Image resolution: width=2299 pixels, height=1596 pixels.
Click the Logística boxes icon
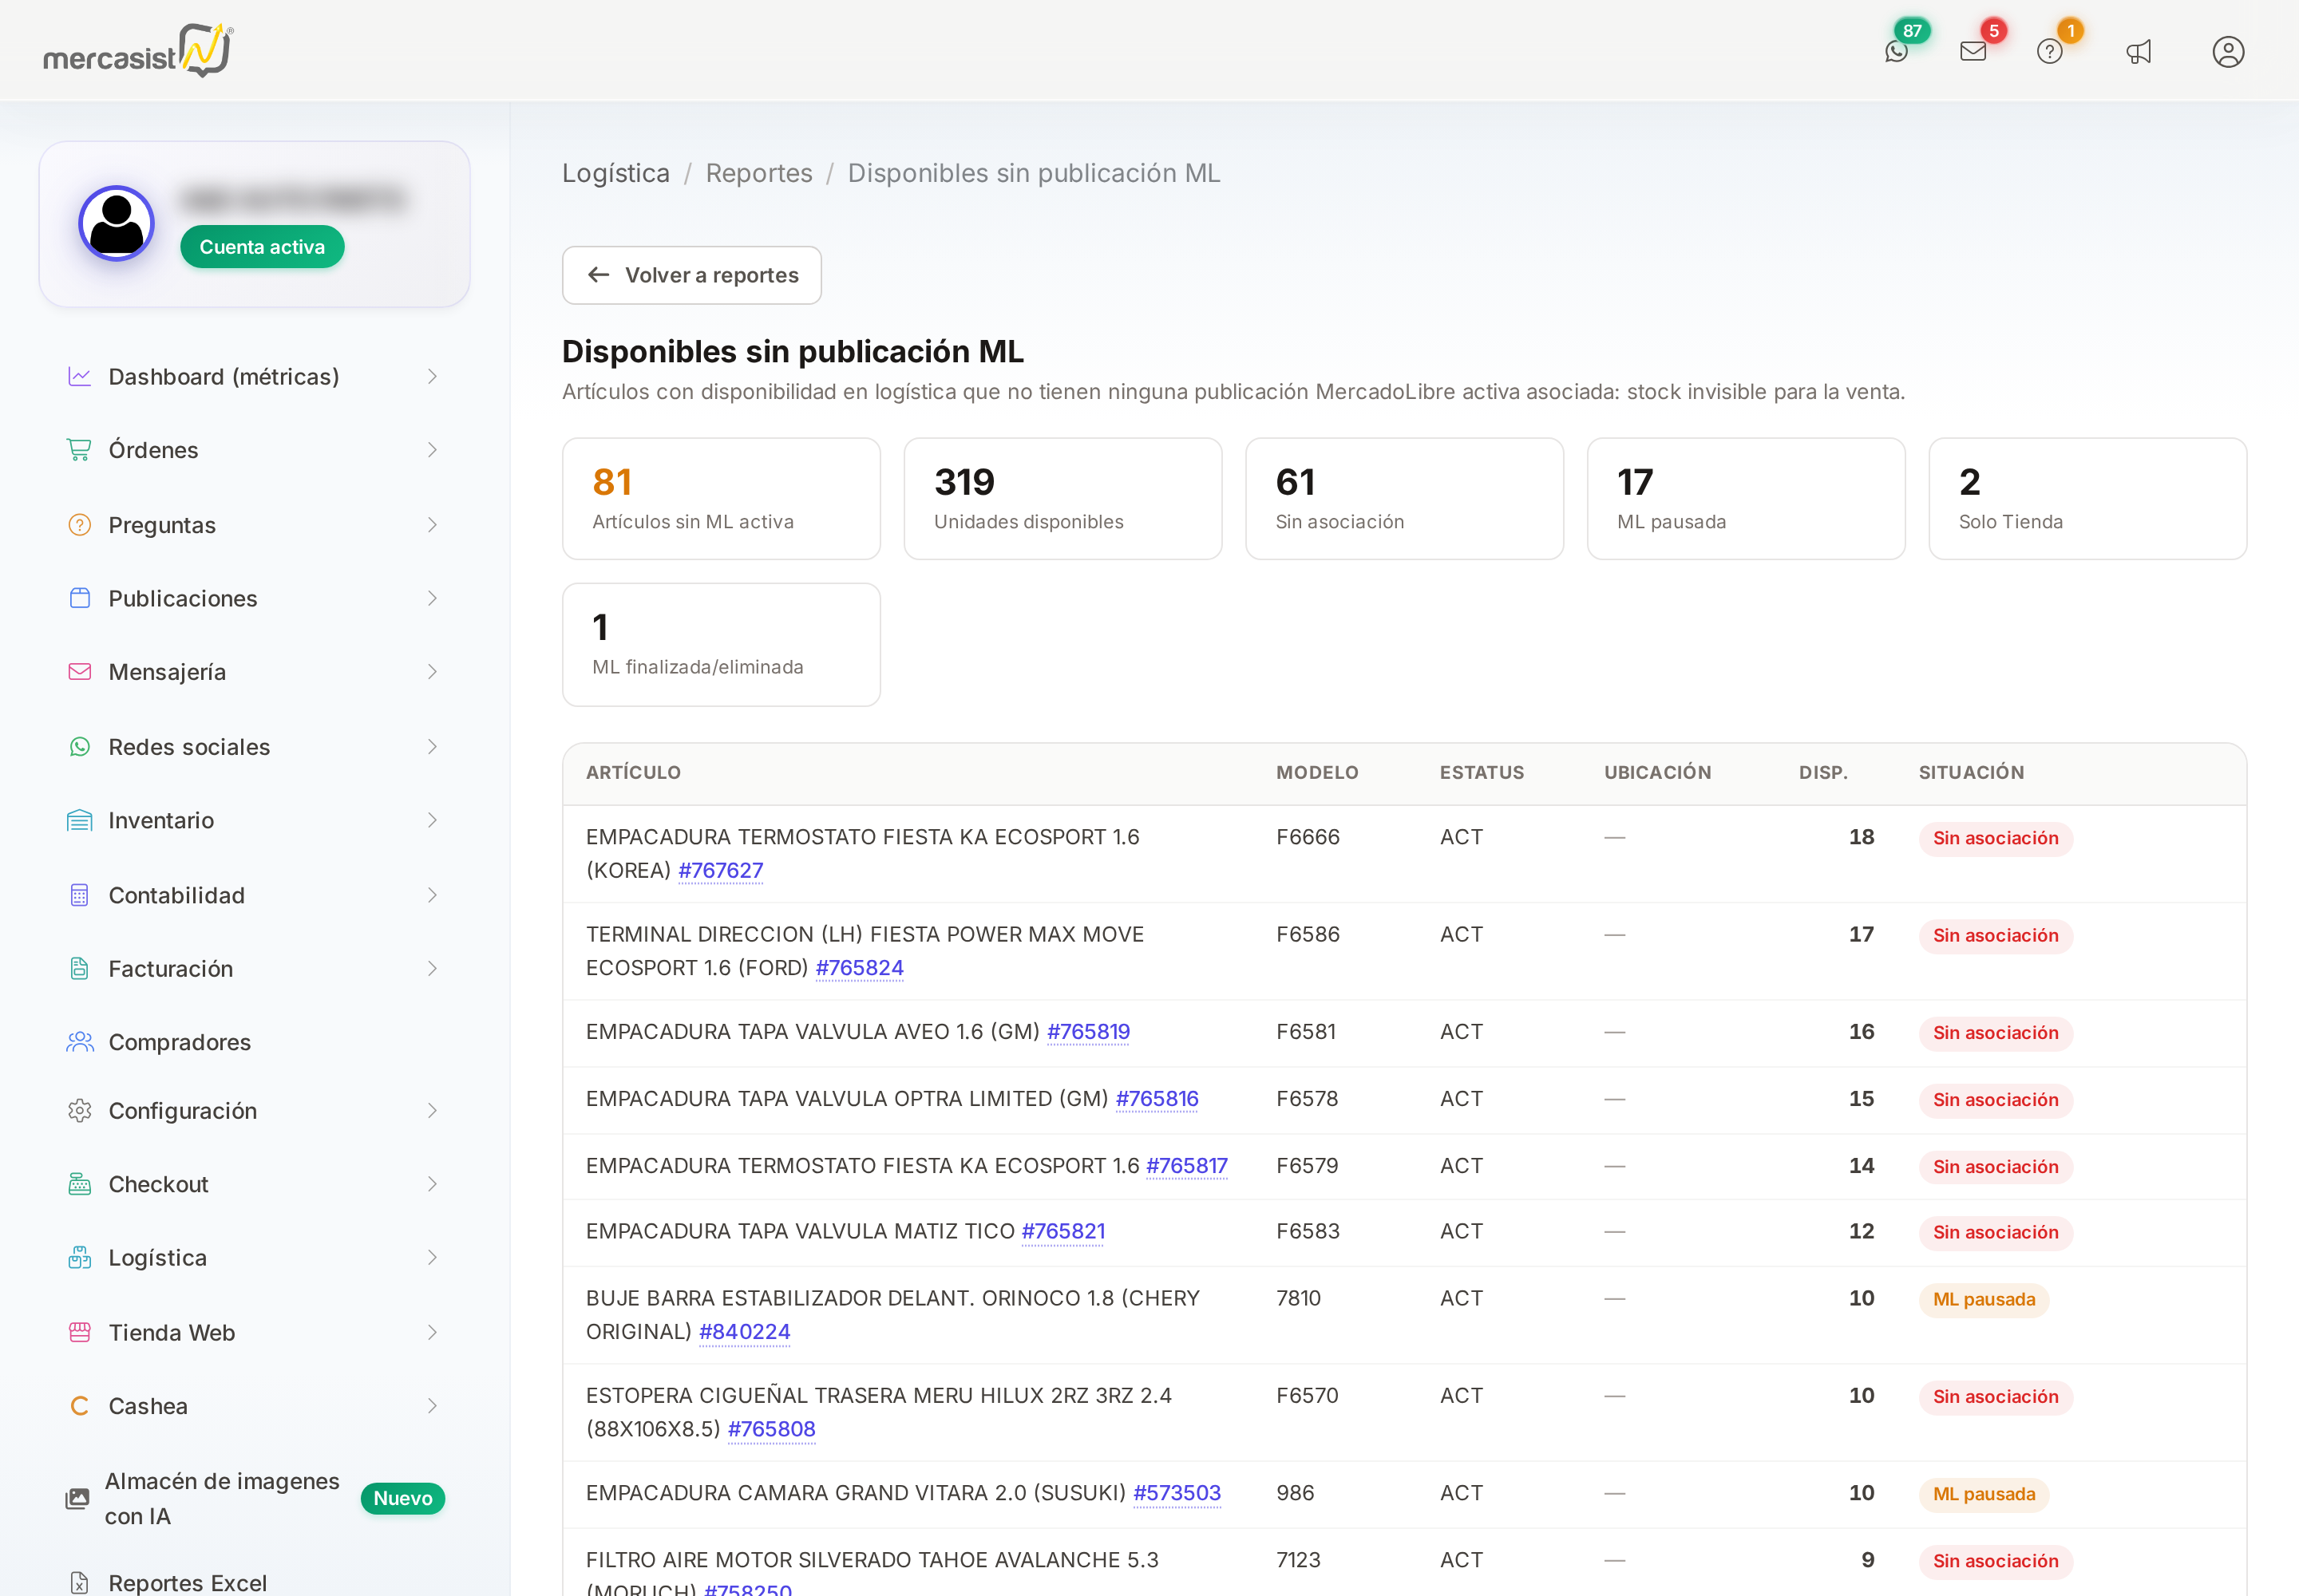click(79, 1258)
